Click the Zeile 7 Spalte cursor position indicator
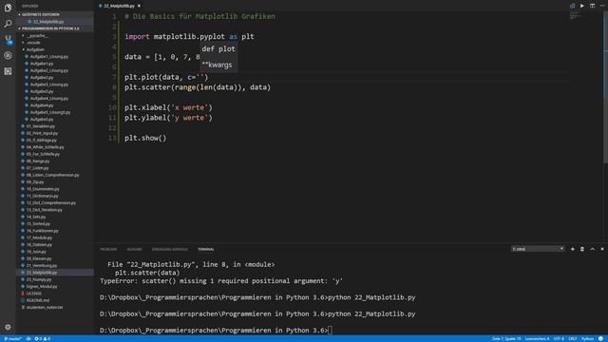The height and width of the screenshot is (342, 608). tap(506, 339)
